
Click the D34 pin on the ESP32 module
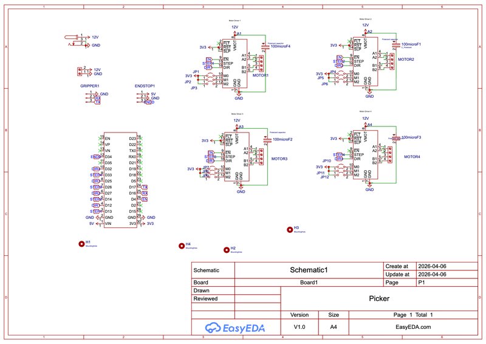click(x=108, y=157)
